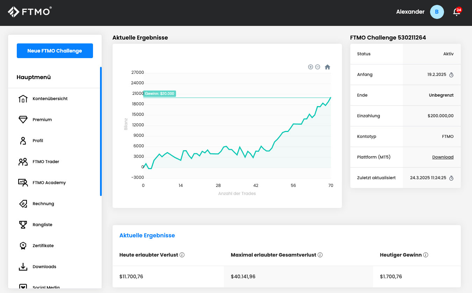This screenshot has width=472, height=293.
Task: Click the FTMO Challenge 530211264 heading
Action: 388,37
